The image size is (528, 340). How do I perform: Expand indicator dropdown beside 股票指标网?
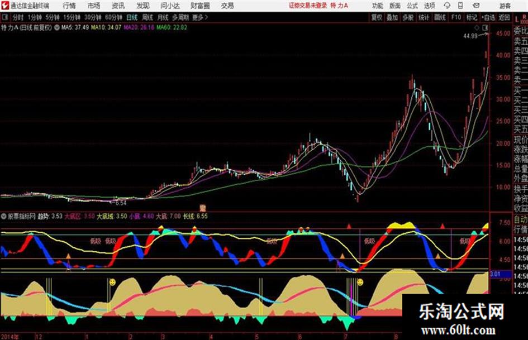[x=4, y=216]
